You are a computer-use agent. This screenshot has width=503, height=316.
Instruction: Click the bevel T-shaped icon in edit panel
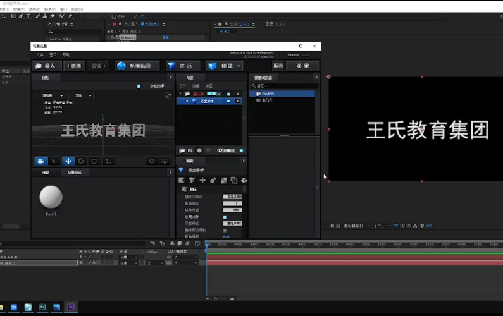[192, 180]
